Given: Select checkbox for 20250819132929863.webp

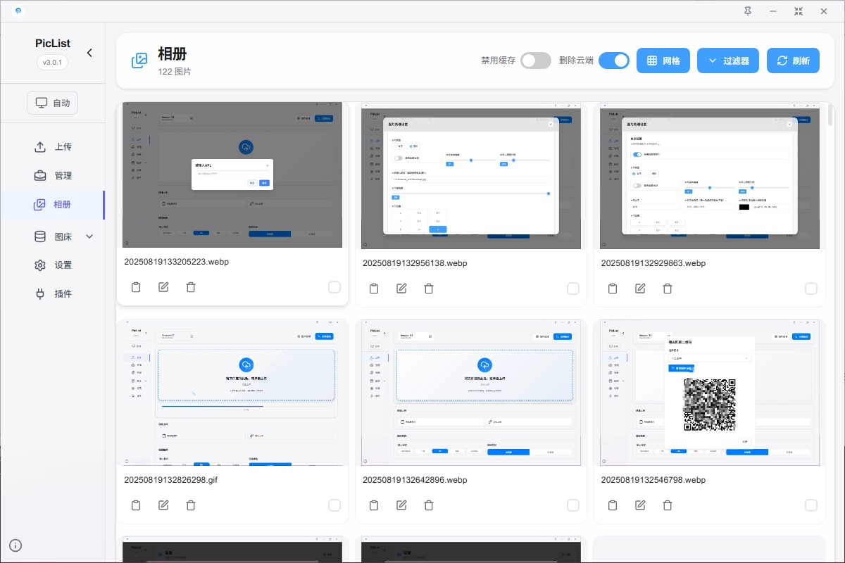Looking at the screenshot, I should coord(811,289).
